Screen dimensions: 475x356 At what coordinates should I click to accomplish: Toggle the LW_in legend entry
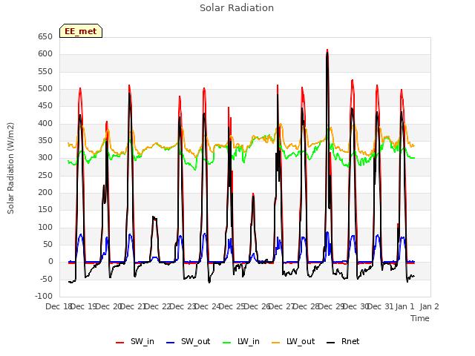tap(241, 341)
